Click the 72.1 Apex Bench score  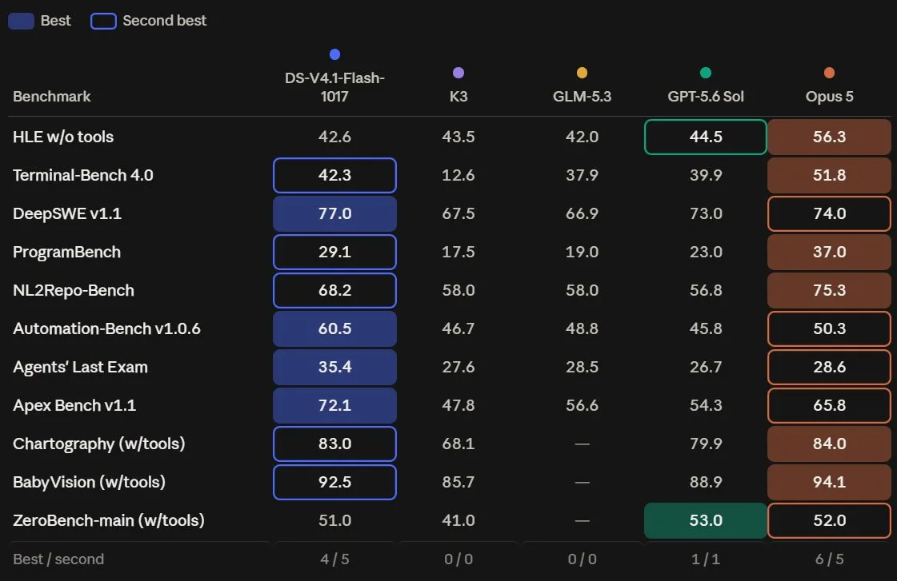(334, 405)
